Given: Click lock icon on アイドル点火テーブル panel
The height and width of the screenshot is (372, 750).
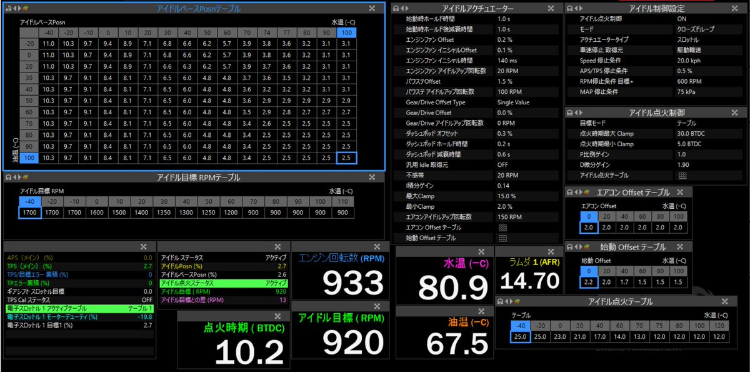Looking at the screenshot, I should (x=500, y=301).
